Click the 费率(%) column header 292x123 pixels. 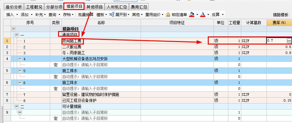(x=279, y=23)
